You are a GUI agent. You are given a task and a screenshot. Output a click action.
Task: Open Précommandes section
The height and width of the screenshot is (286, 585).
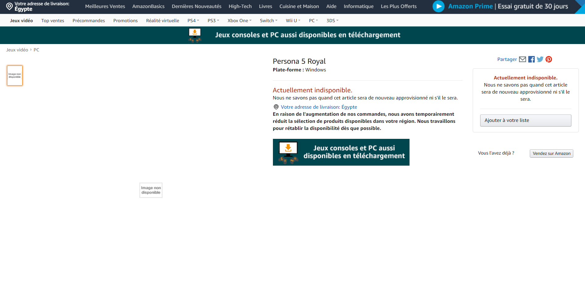pos(89,21)
